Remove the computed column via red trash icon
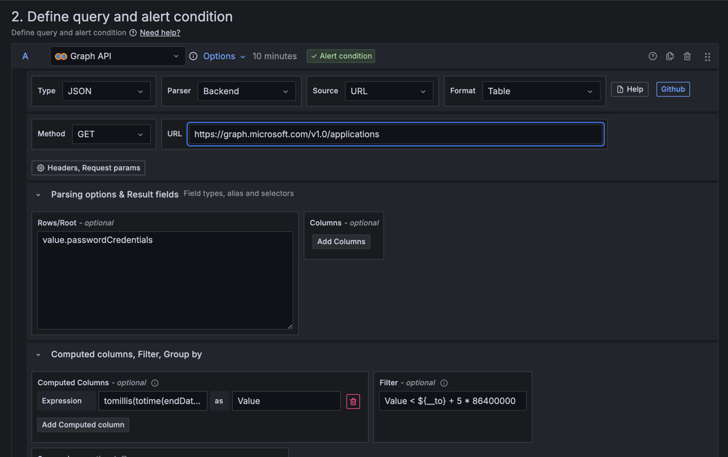Image resolution: width=728 pixels, height=457 pixels. (353, 401)
